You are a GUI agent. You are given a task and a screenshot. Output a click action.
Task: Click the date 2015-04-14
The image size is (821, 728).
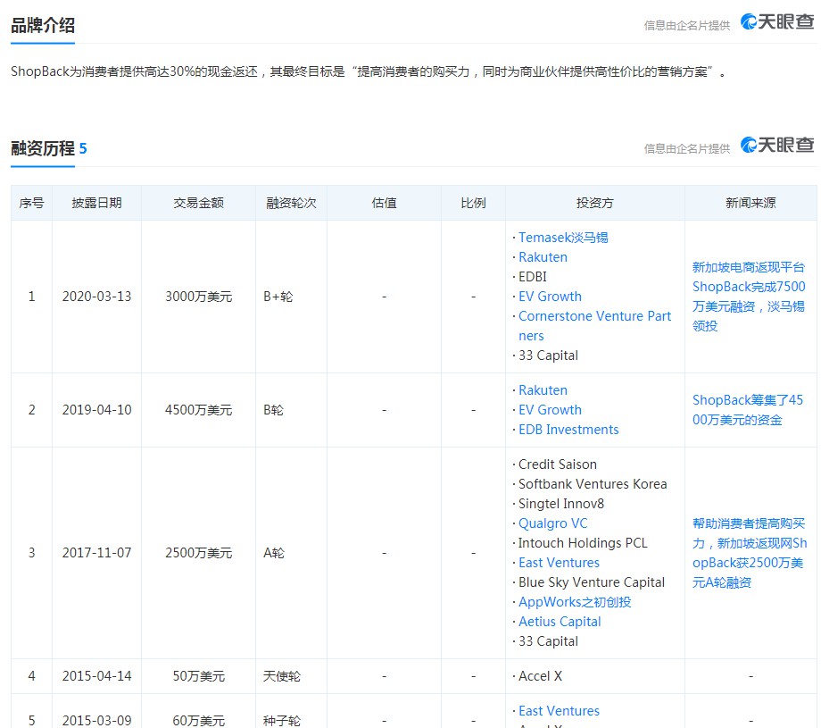click(97, 676)
